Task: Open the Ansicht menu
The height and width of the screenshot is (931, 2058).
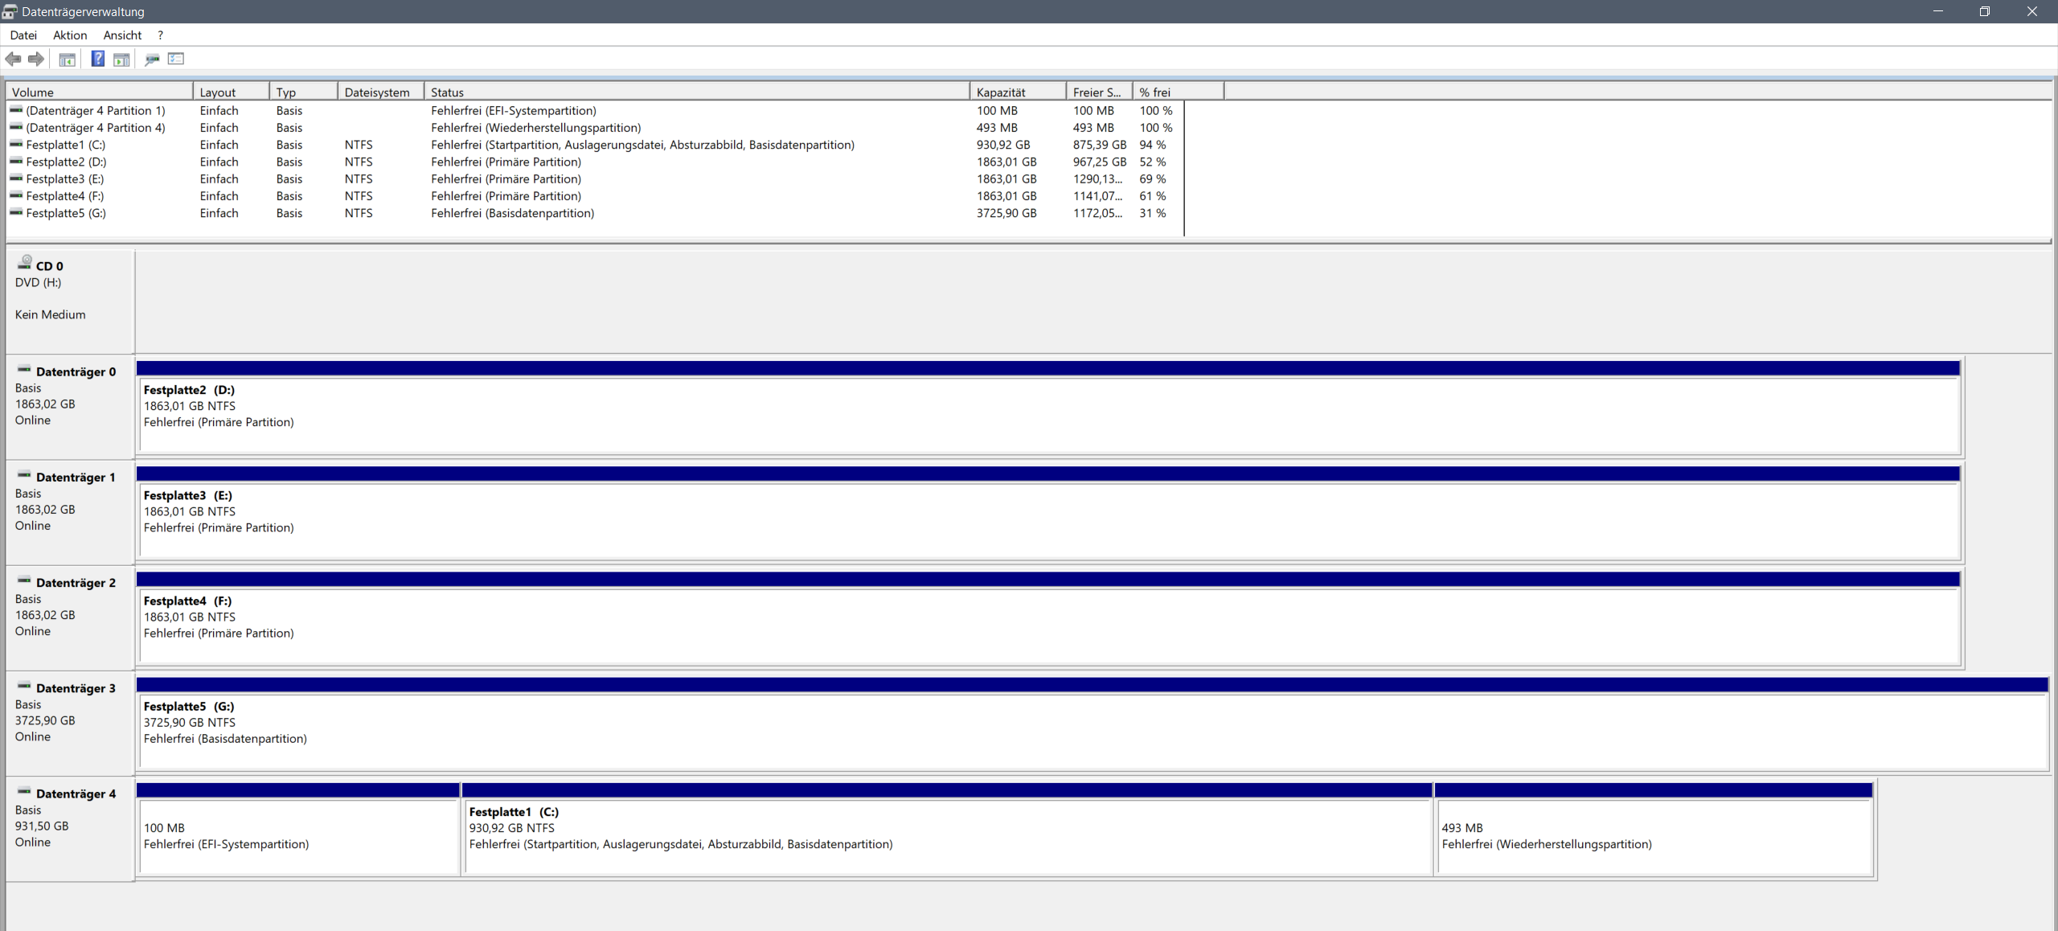Action: pos(122,35)
